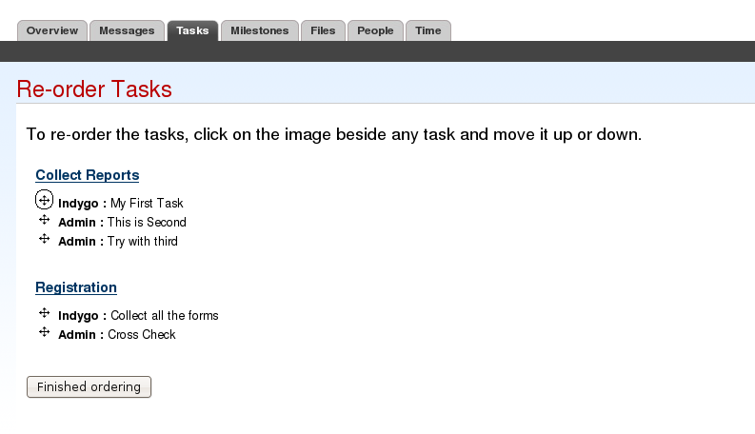Click move handle beside My First Task
The image size is (755, 434).
point(45,200)
